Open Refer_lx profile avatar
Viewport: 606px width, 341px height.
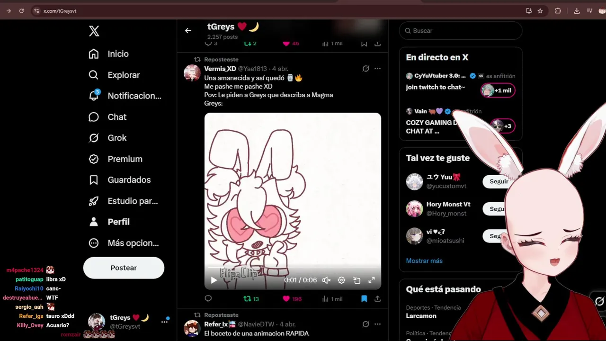point(192,329)
